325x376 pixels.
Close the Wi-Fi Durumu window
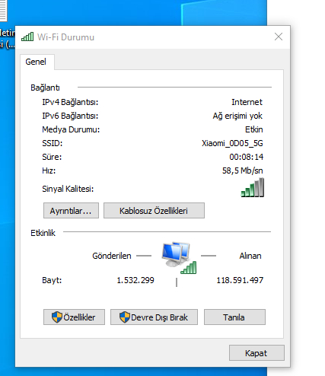[x=279, y=37]
